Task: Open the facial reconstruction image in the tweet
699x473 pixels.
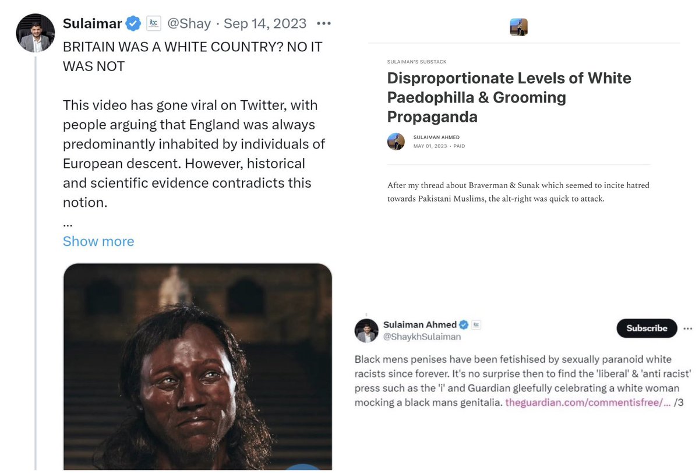Action: pos(197,366)
